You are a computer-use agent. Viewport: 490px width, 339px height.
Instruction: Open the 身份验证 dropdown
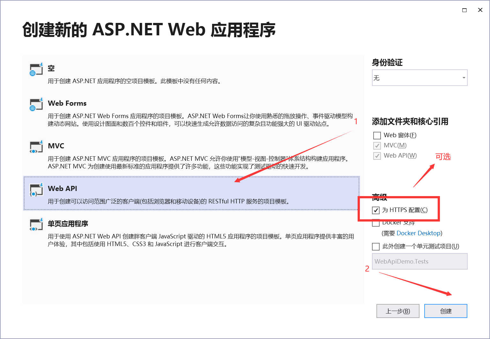pyautogui.click(x=420, y=78)
